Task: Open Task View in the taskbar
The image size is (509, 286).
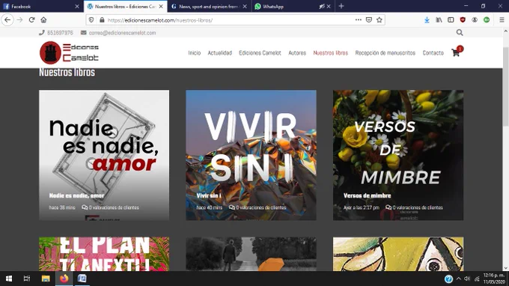Action: [27, 279]
